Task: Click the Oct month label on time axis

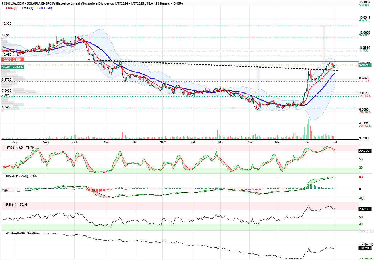Action: pos(75,142)
